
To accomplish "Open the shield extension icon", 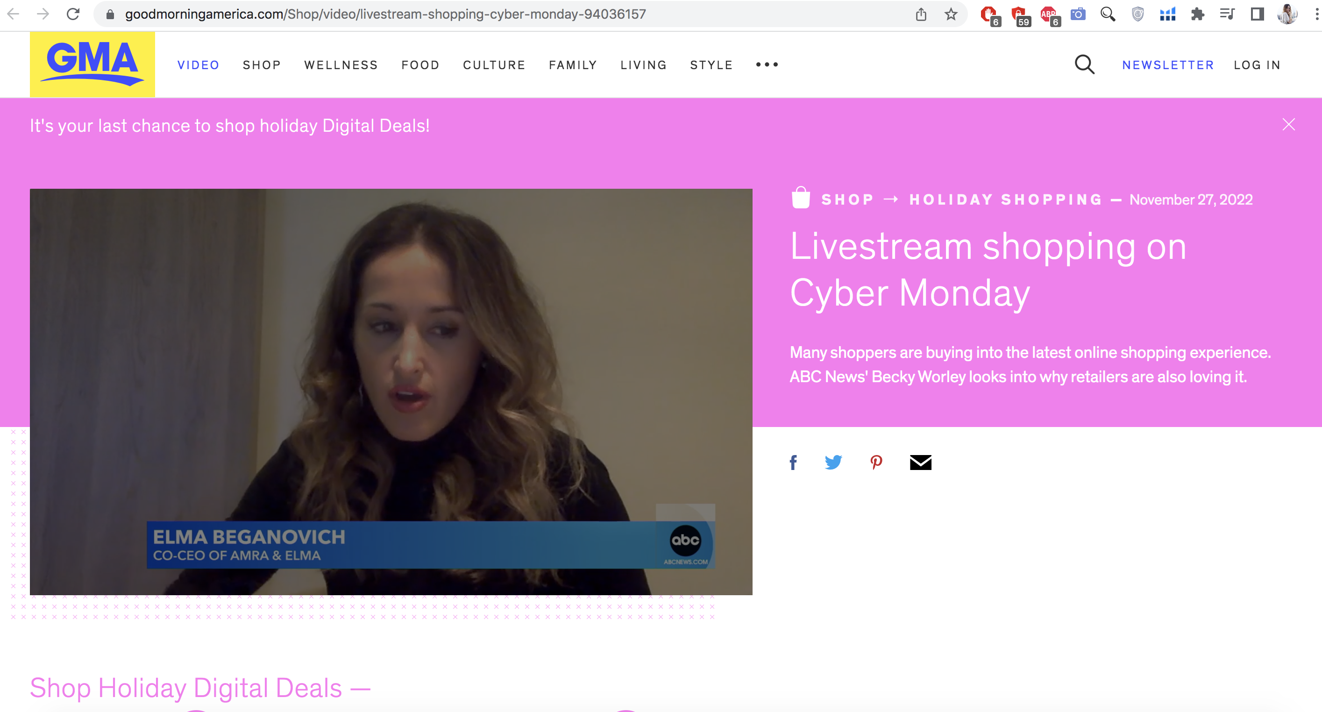I will pyautogui.click(x=1138, y=14).
